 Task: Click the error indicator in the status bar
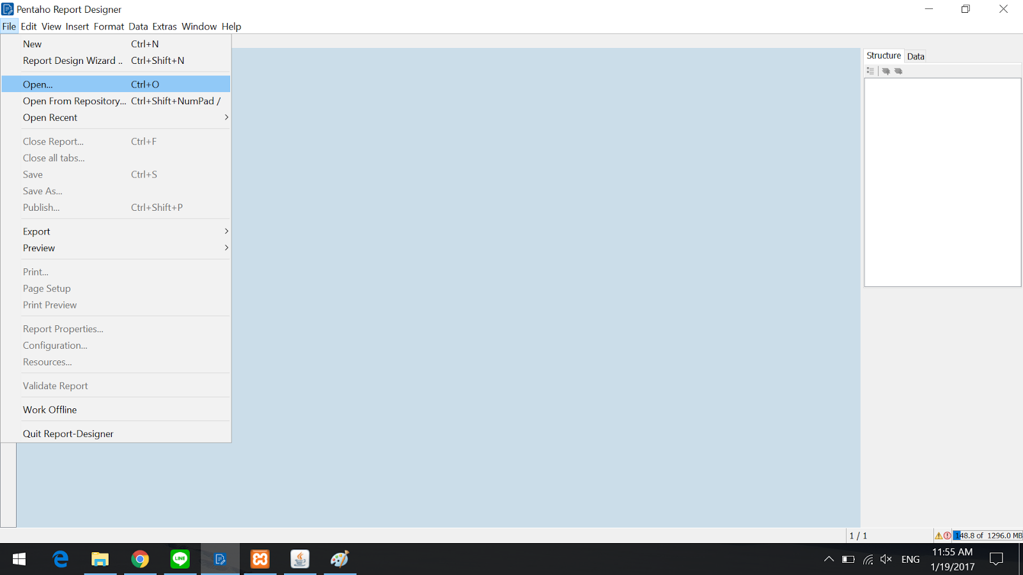[948, 536]
